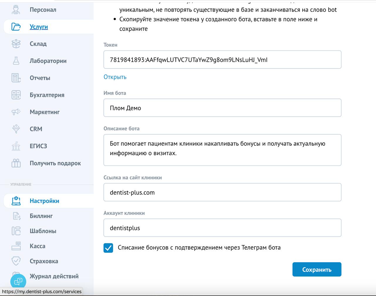376x296 pixels.
Task: Open the support chat bubble button
Action: (x=18, y=281)
